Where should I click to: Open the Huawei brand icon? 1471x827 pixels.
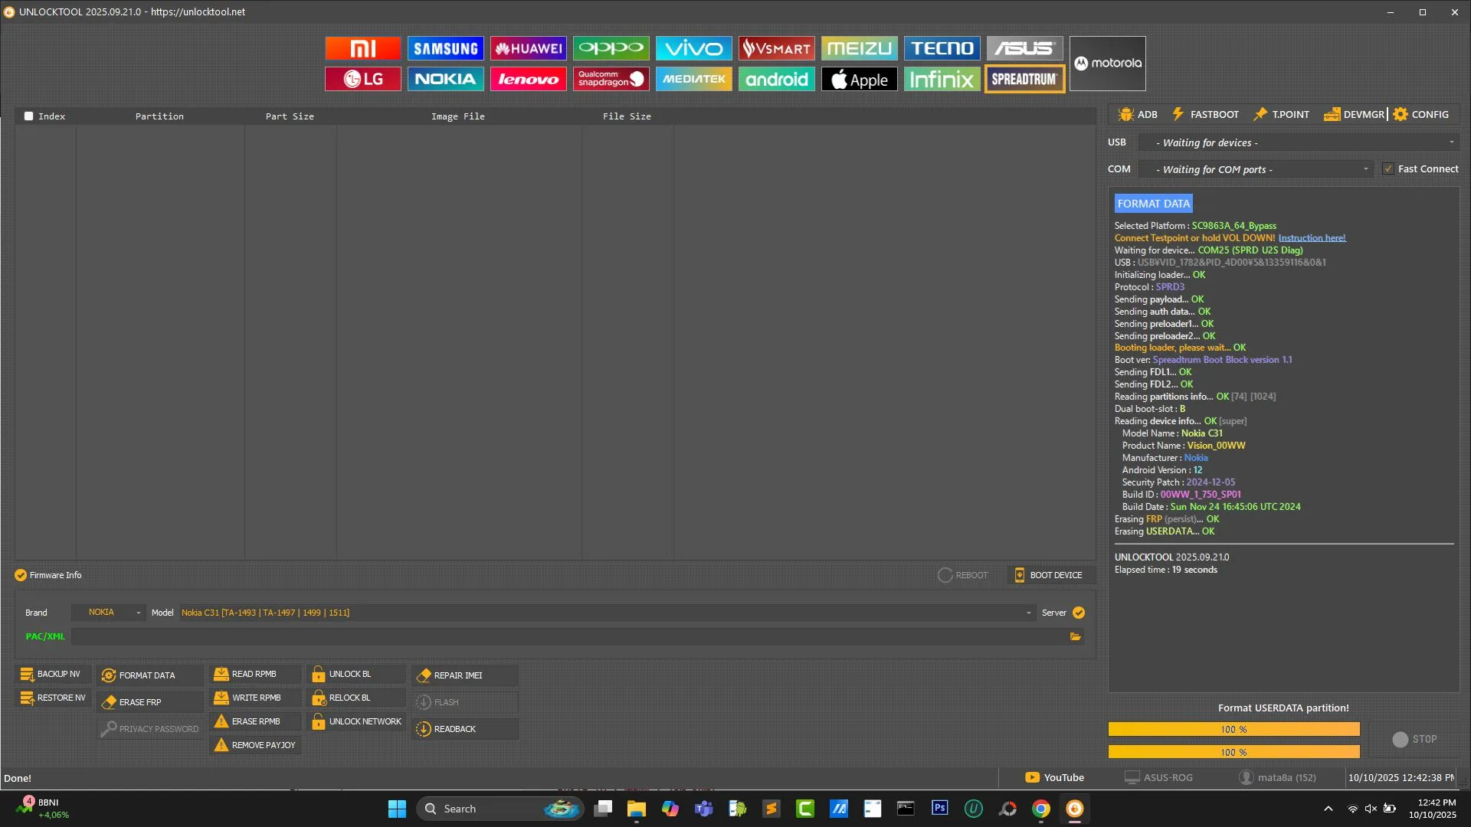[528, 48]
